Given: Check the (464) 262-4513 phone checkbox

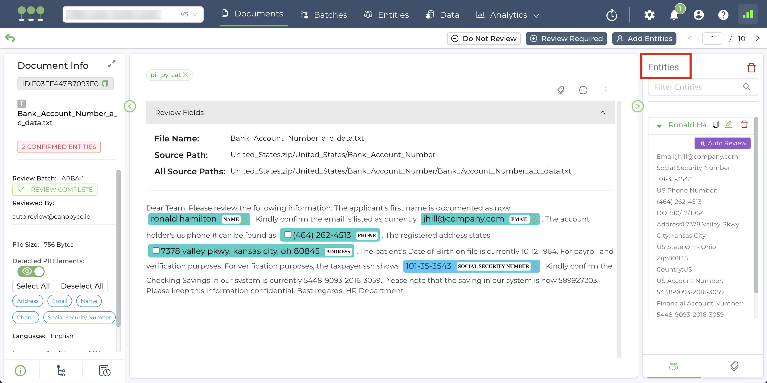Looking at the screenshot, I should (288, 235).
